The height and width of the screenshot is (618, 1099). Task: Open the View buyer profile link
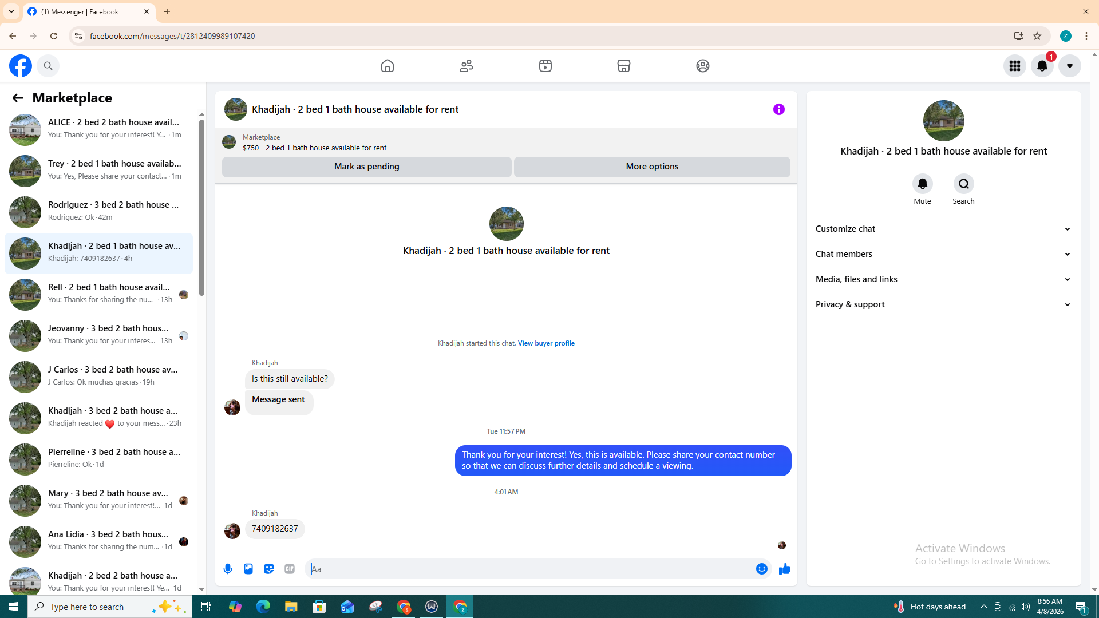546,343
